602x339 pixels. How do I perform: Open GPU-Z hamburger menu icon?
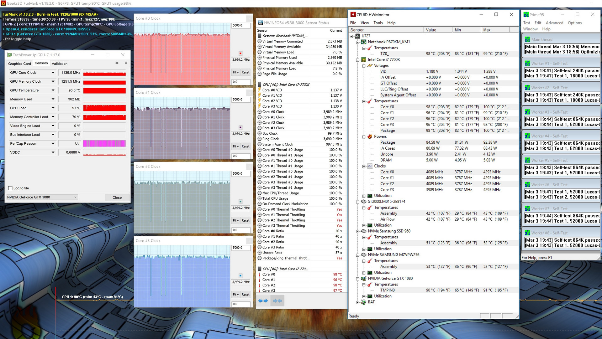coord(126,63)
